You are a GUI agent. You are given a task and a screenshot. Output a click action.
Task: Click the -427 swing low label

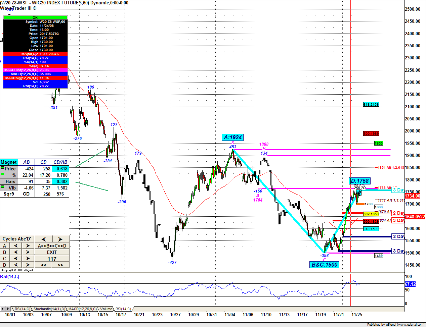(172, 262)
